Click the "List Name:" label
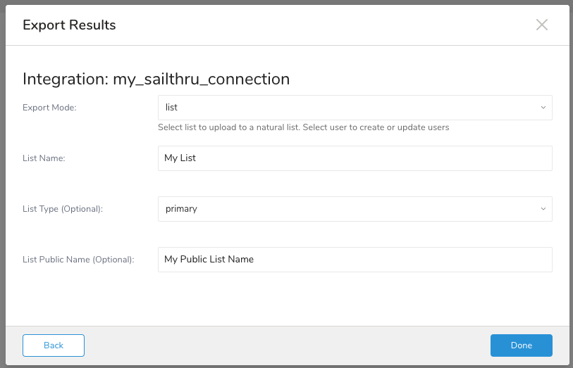The height and width of the screenshot is (368, 573). 44,158
